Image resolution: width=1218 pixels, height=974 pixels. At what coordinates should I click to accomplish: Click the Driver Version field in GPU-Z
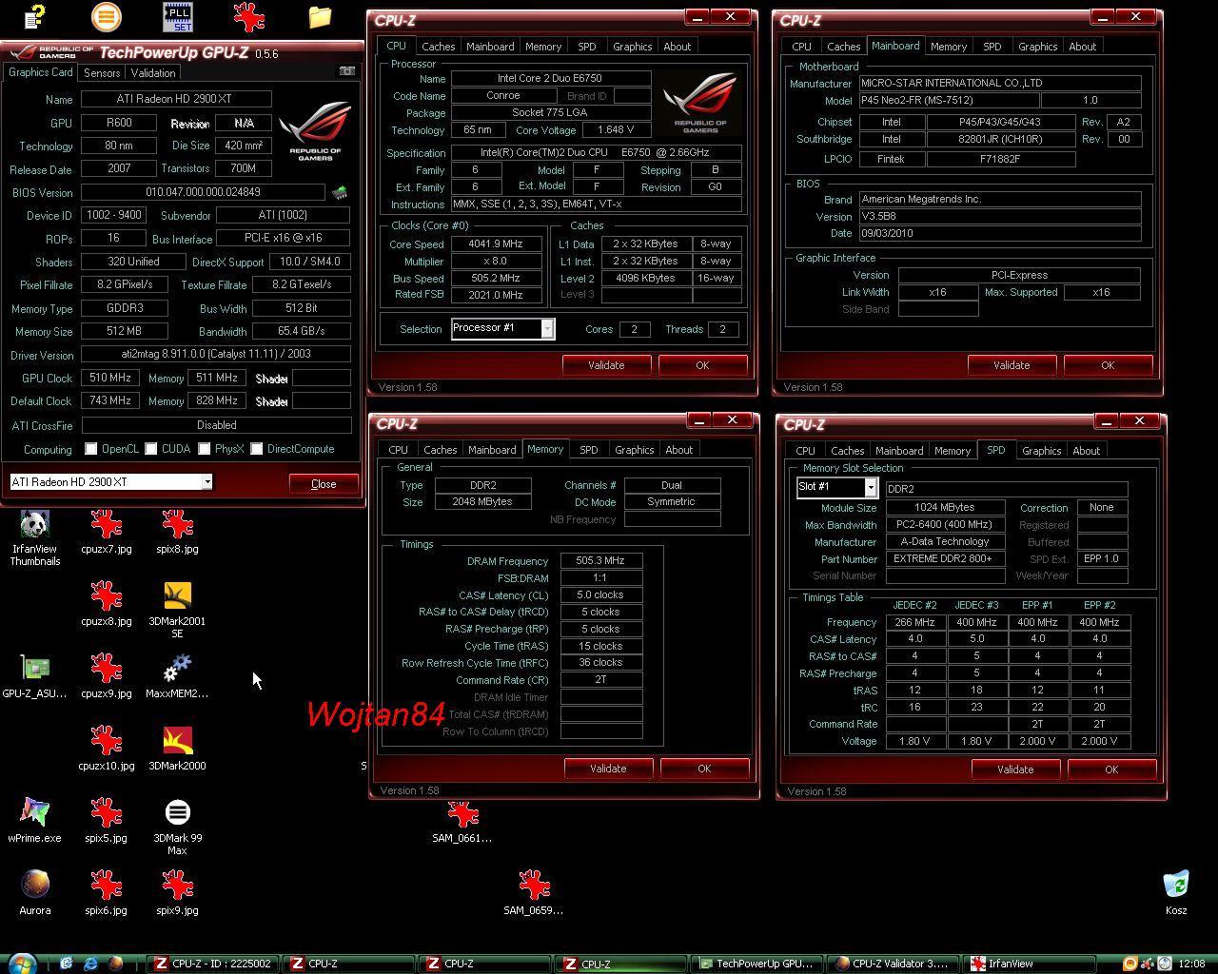[216, 354]
